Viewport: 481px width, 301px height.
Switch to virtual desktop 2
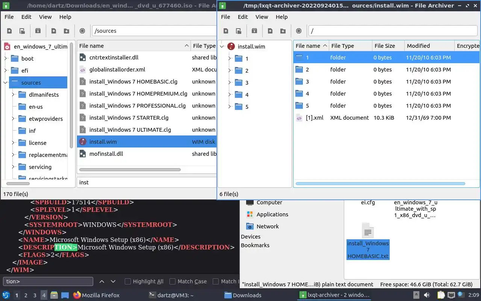[x=26, y=295]
